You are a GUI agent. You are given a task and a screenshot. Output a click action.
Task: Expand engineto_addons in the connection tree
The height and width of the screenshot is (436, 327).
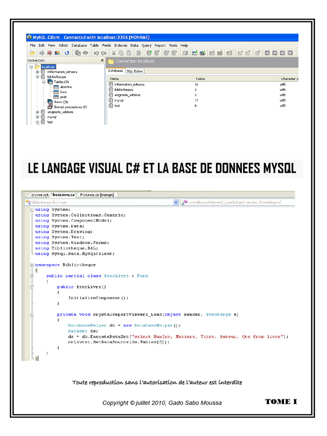point(37,112)
